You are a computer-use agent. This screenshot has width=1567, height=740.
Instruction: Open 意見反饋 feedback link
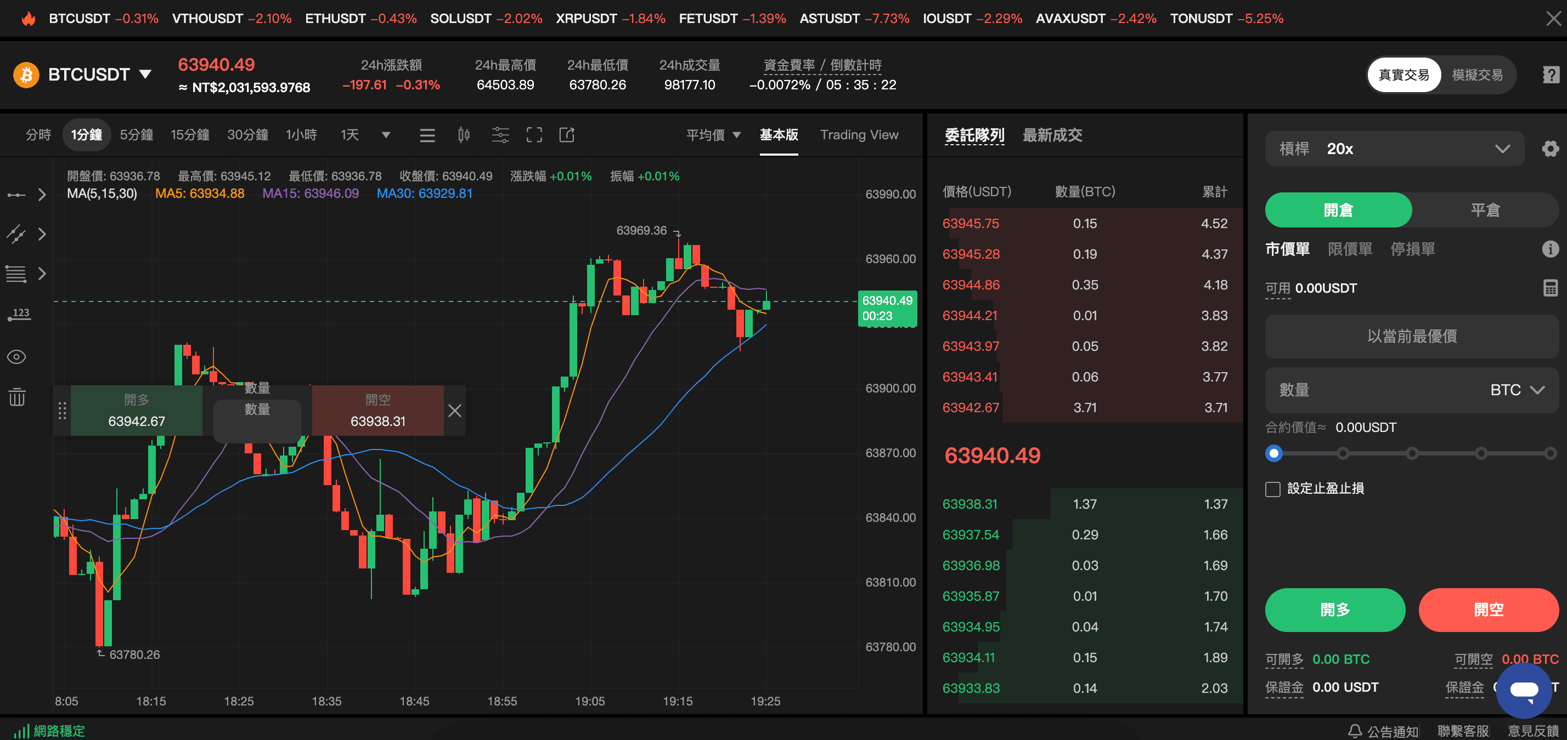tap(1533, 731)
